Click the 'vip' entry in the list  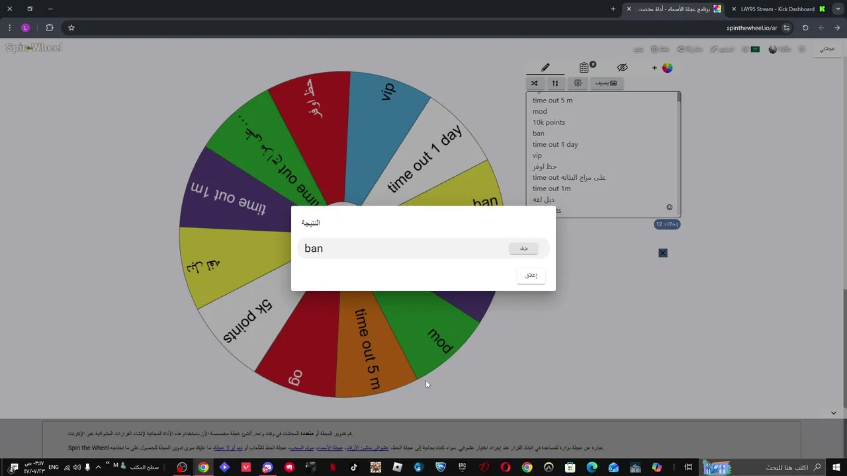coord(537,155)
